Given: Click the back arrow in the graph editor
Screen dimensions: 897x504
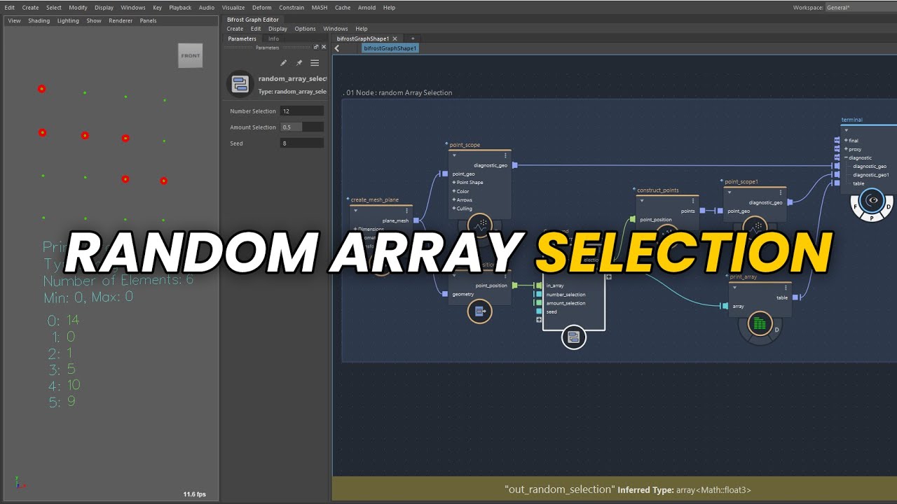Looking at the screenshot, I should [x=337, y=48].
